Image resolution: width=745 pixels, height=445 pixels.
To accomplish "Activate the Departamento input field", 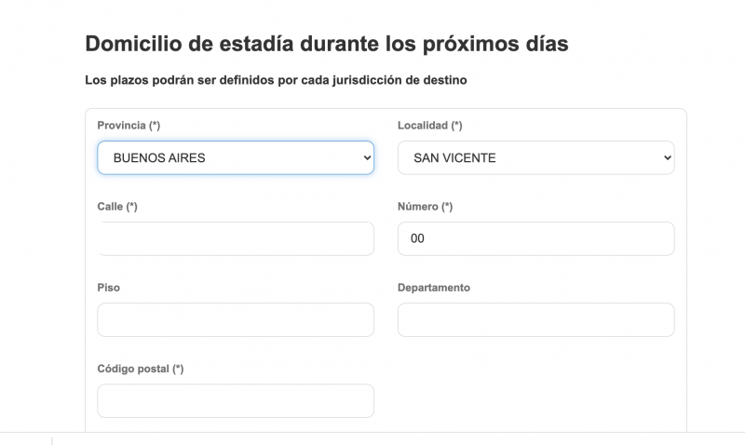I will (x=536, y=319).
